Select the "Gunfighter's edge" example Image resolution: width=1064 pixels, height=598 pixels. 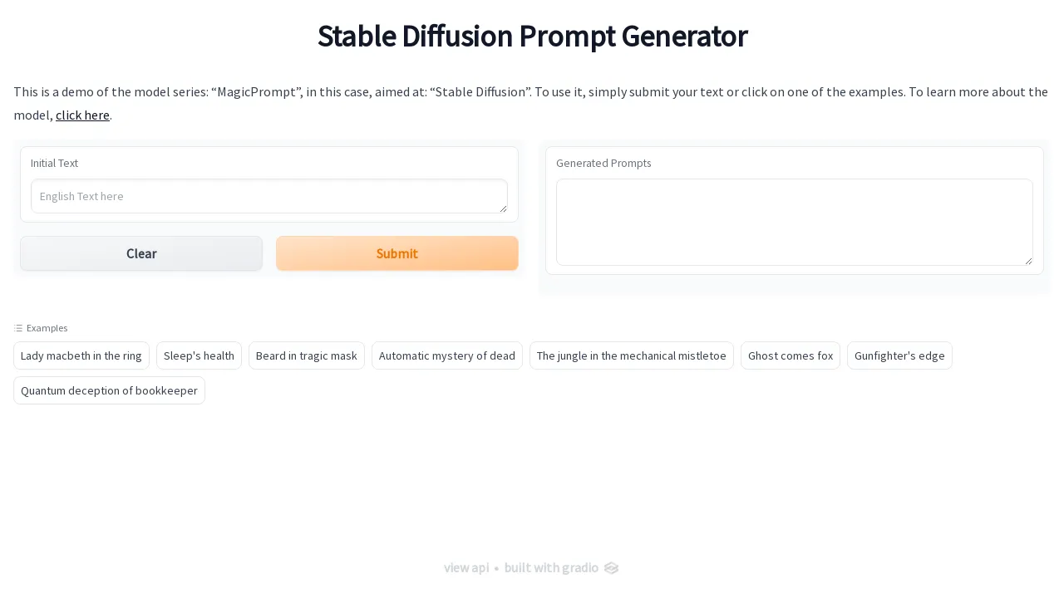tap(899, 355)
